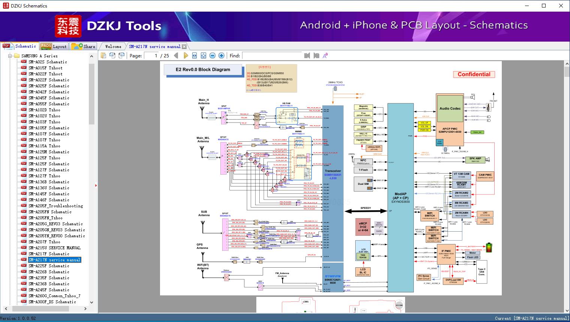Click the previous page arrow
This screenshot has width=570, height=322.
click(176, 55)
